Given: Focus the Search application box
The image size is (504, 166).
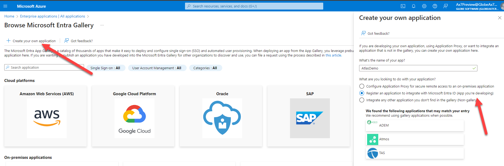Looking at the screenshot, I should 44,67.
